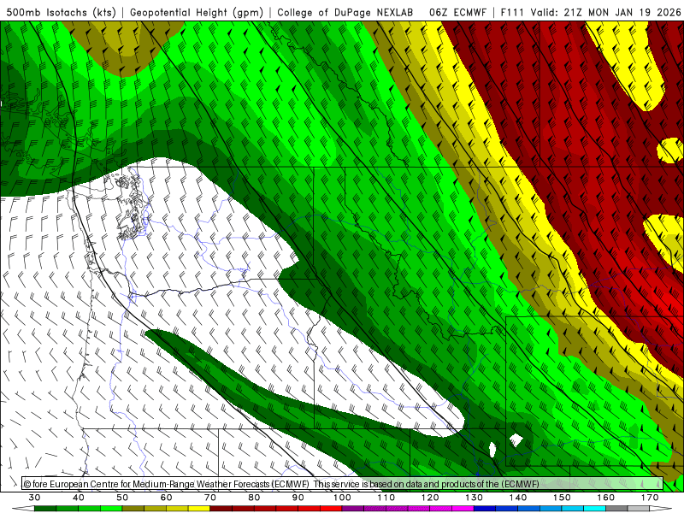Click the ECMWF copyright notice banner
Screen dimensions: 684x513
pos(343,483)
